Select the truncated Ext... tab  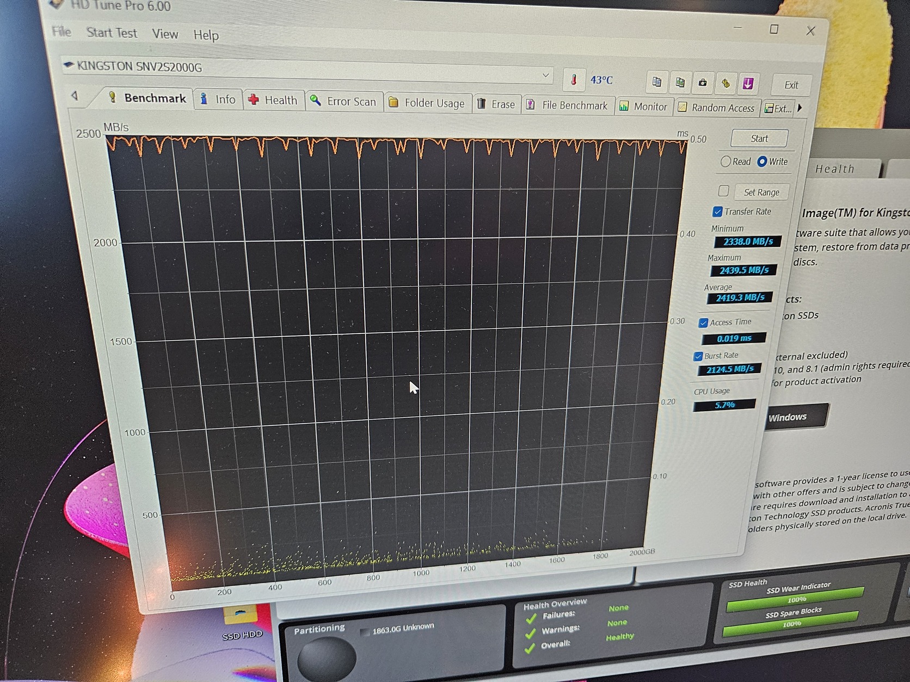click(x=778, y=109)
